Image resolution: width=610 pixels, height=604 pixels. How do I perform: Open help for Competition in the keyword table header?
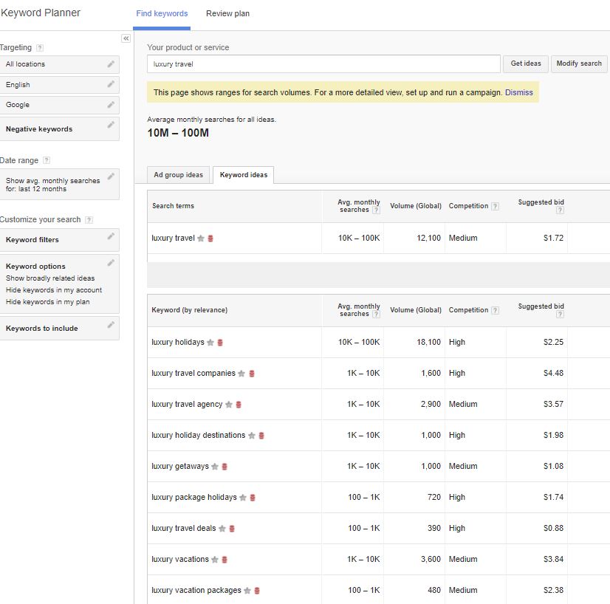coord(495,310)
